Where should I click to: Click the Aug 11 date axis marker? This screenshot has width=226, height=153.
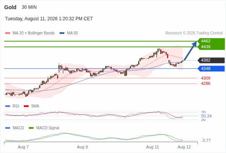tap(152, 147)
